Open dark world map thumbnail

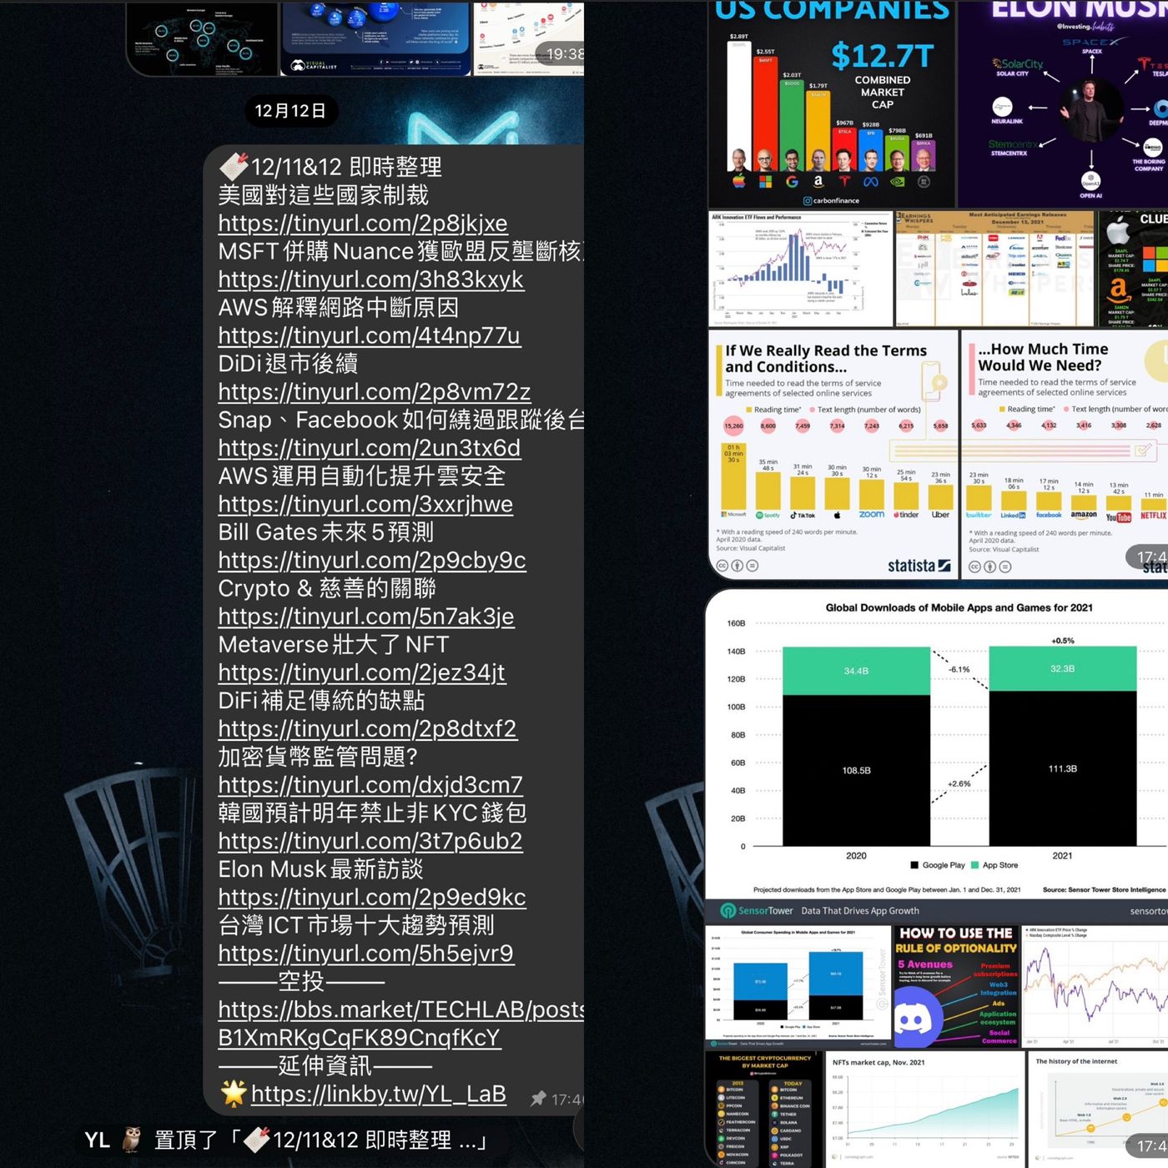tap(202, 38)
